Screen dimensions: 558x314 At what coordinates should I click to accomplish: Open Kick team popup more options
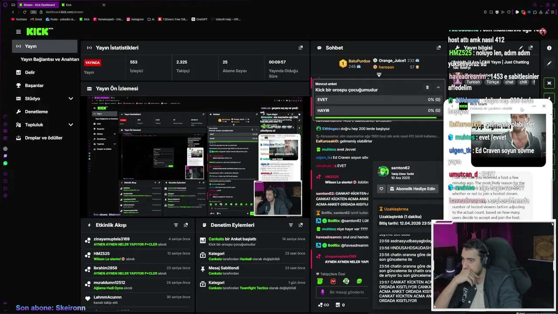point(534,106)
